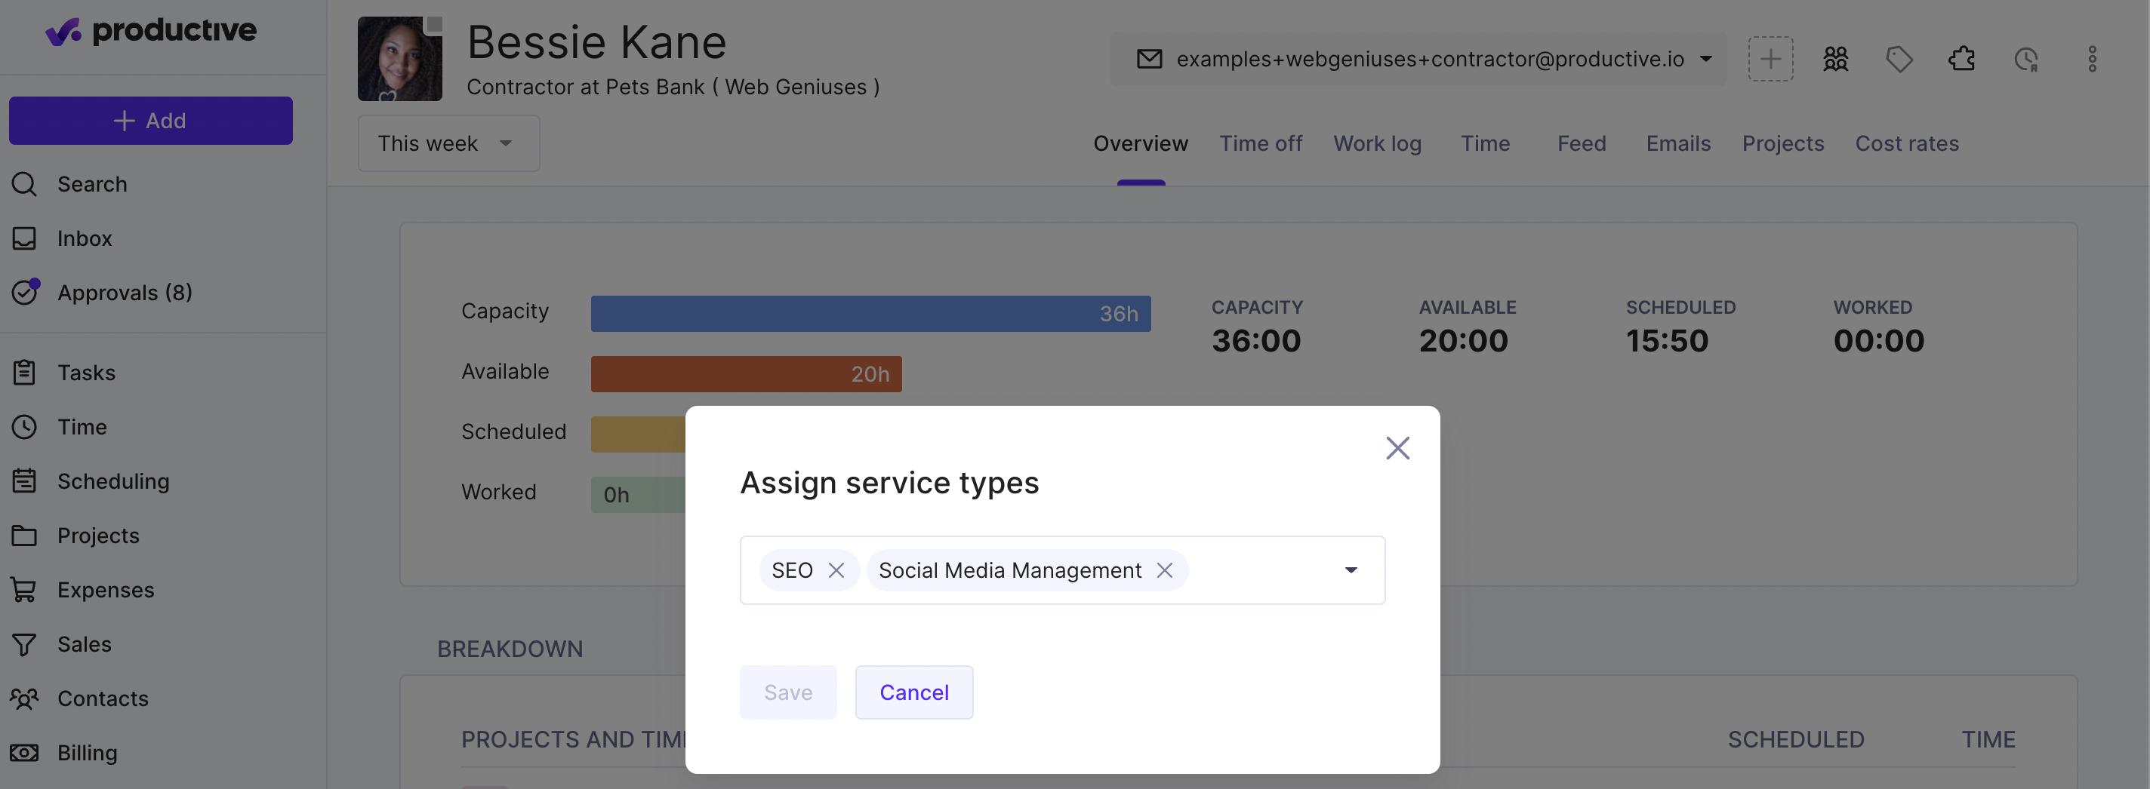The width and height of the screenshot is (2150, 789).
Task: Click the dashed plus add widget icon
Action: pyautogui.click(x=1770, y=60)
